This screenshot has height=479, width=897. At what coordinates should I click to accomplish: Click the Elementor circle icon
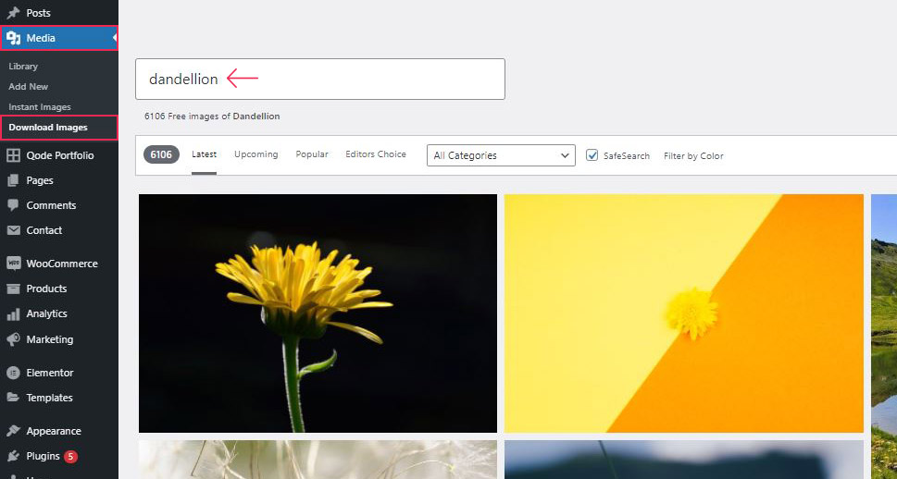[x=13, y=373]
